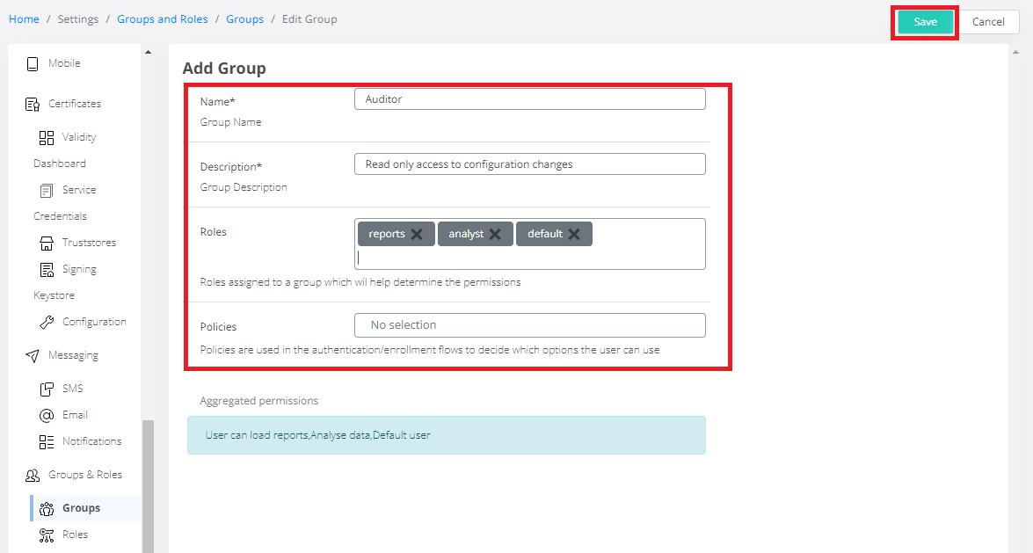Open SMS icon under Messaging

pos(47,389)
